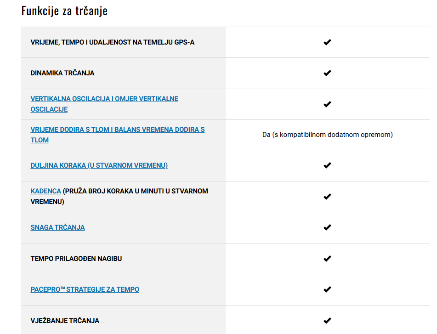Screen dimensions: 437x334
Task: Click the PacePro row checkmark icon
Action: click(327, 289)
